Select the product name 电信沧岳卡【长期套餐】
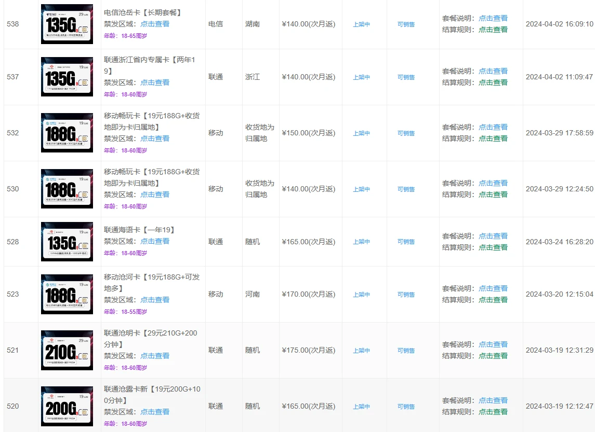This screenshot has height=432, width=595. pos(143,12)
